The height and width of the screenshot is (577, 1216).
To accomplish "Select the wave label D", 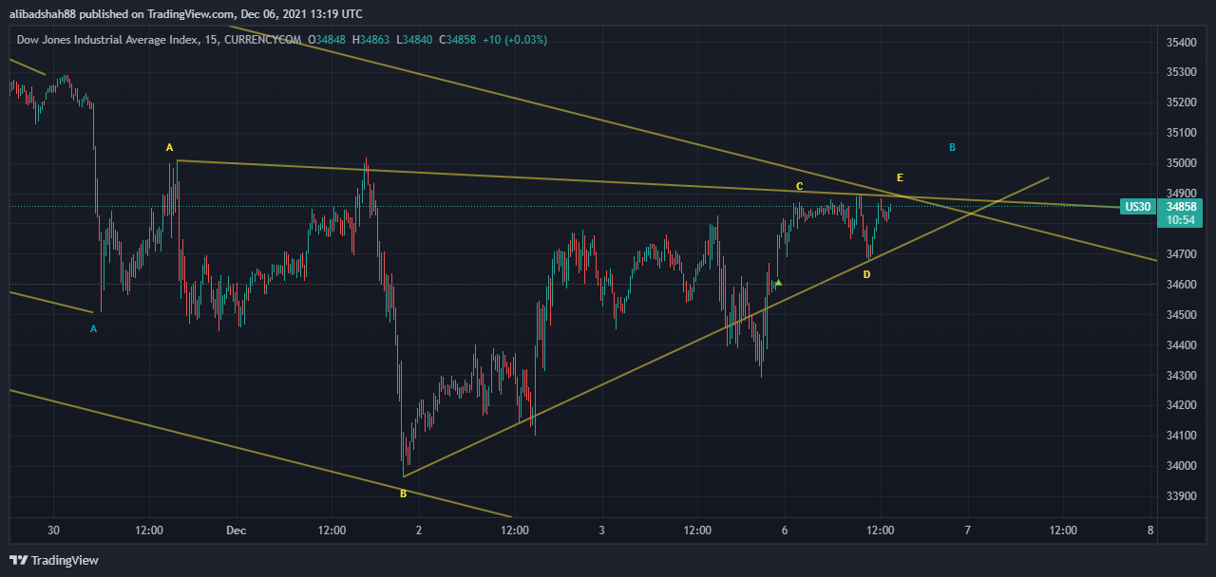I will (x=866, y=274).
